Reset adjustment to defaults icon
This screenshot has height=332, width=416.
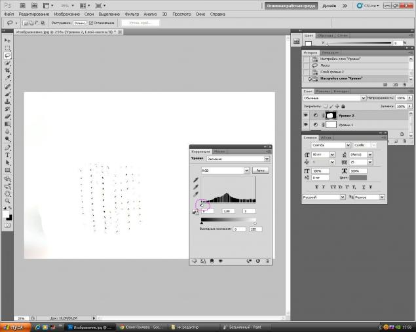258,261
